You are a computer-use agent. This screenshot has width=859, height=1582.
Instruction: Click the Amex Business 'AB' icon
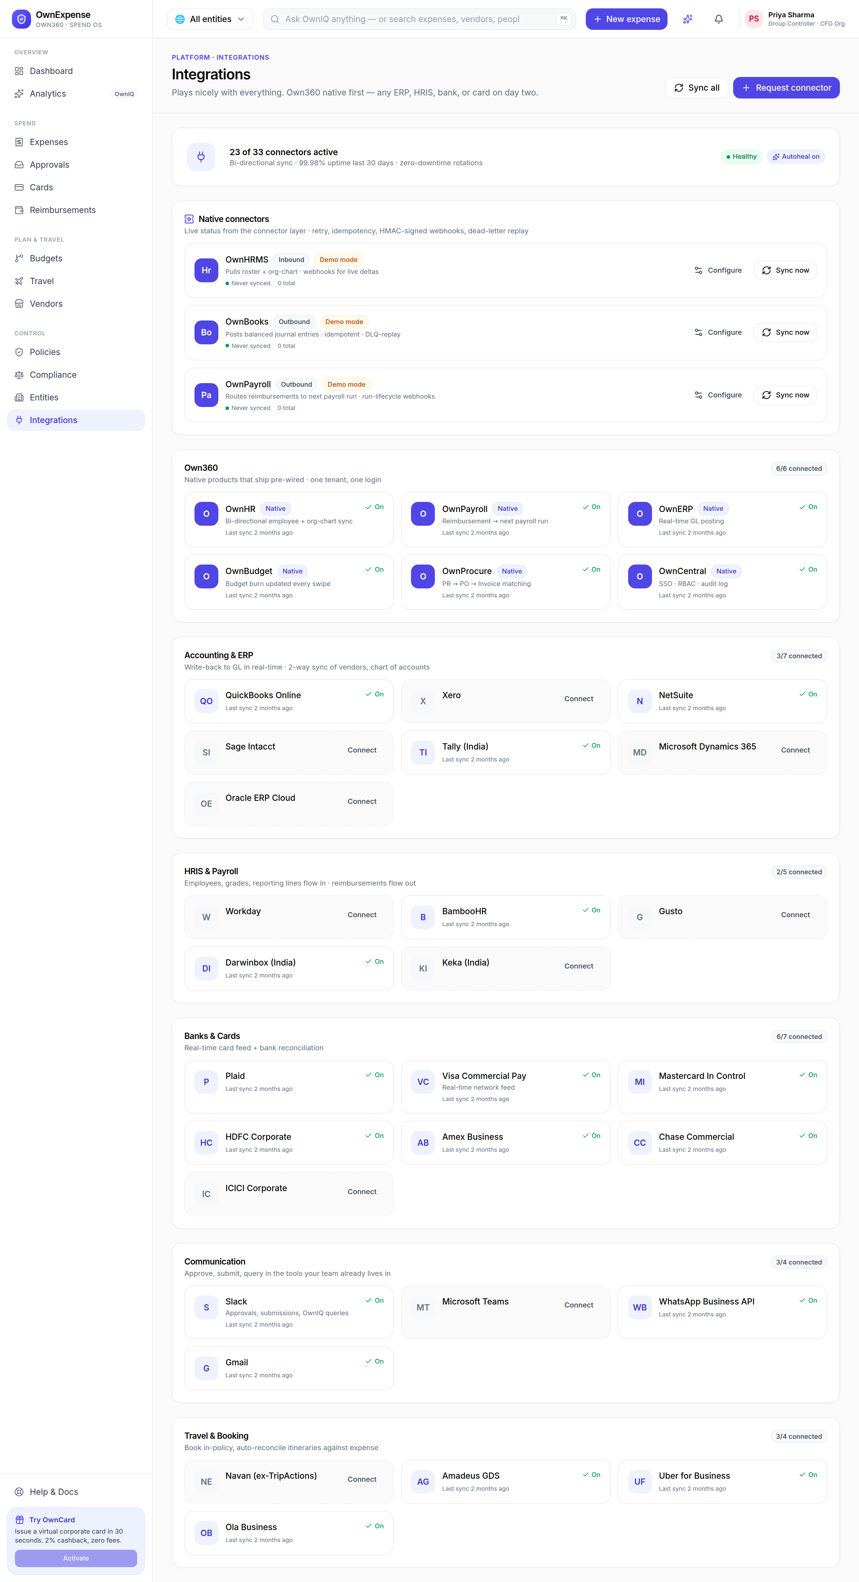click(x=423, y=1142)
